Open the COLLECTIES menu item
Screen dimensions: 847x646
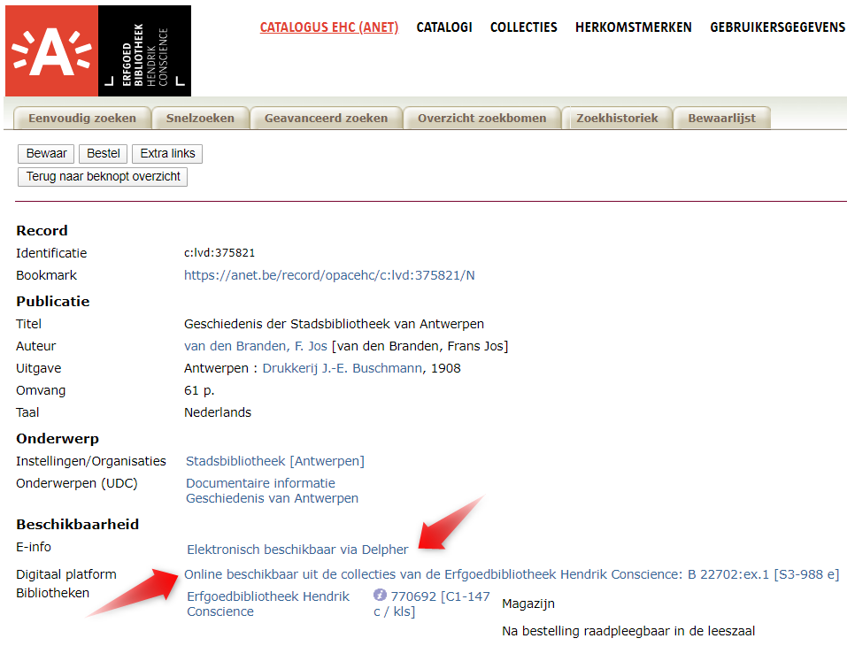[523, 27]
